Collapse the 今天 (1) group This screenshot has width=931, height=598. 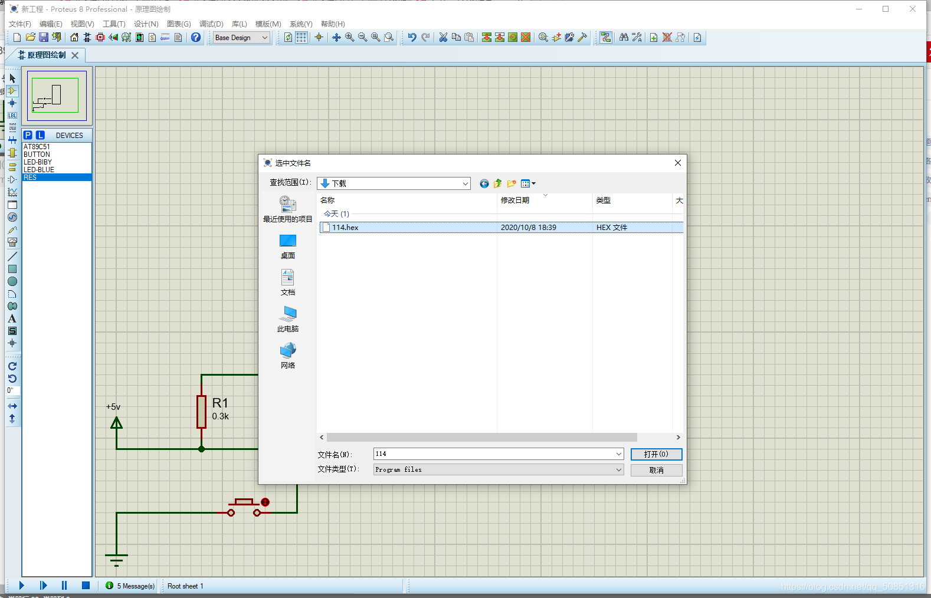click(x=336, y=213)
